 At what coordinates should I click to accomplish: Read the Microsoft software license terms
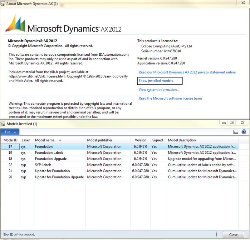click(x=171, y=98)
